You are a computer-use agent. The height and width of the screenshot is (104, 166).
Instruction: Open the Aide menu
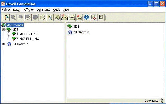66,10
